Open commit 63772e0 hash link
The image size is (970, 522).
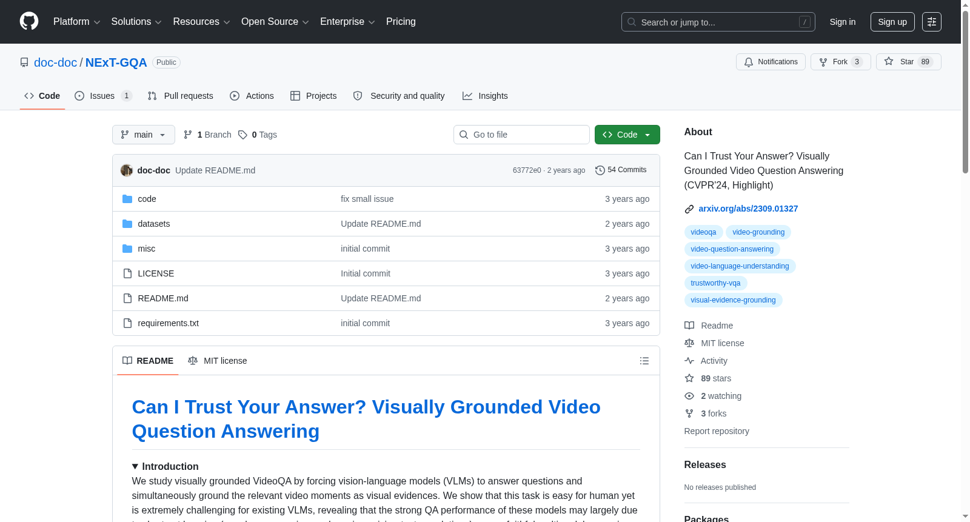pos(527,170)
